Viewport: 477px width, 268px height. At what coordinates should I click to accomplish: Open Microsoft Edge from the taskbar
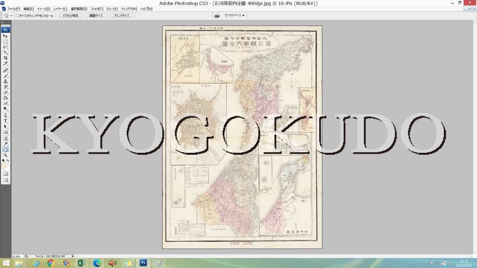pyautogui.click(x=97, y=263)
